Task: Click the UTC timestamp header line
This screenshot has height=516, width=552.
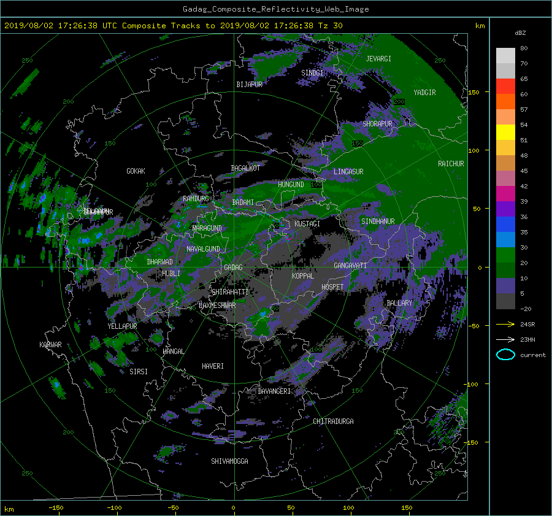Action: (173, 26)
